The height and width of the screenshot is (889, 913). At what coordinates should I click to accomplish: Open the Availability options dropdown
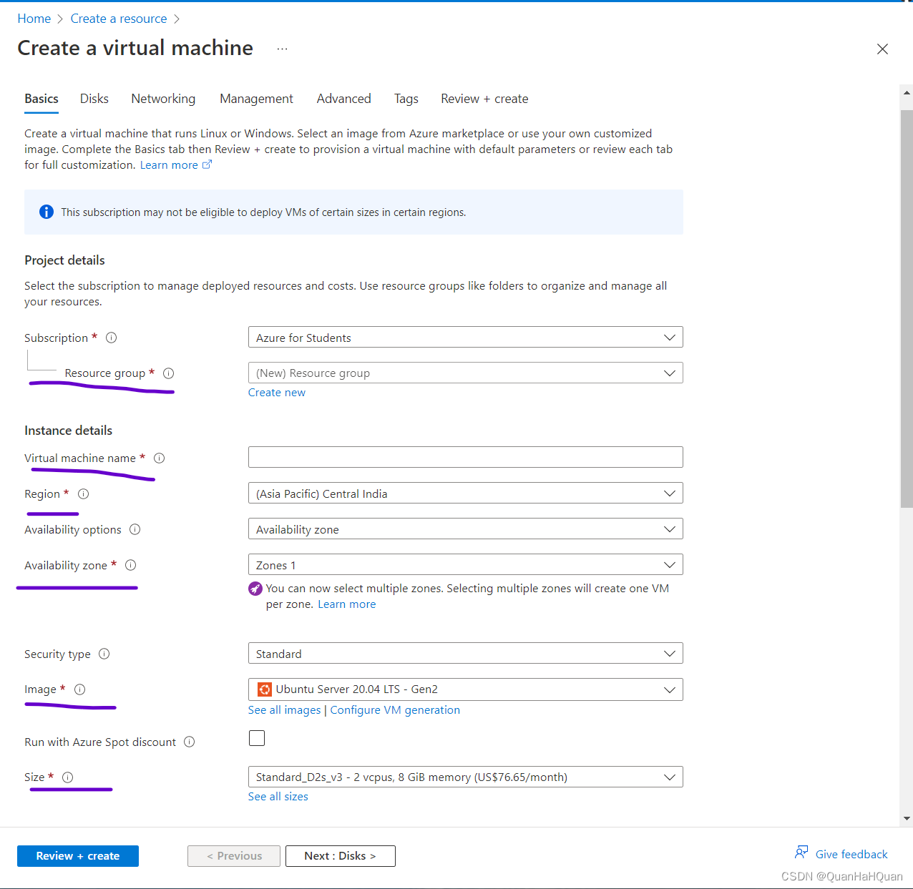[x=465, y=529]
